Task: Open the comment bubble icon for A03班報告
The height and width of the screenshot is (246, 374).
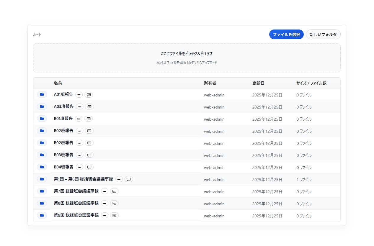Action: (89, 107)
